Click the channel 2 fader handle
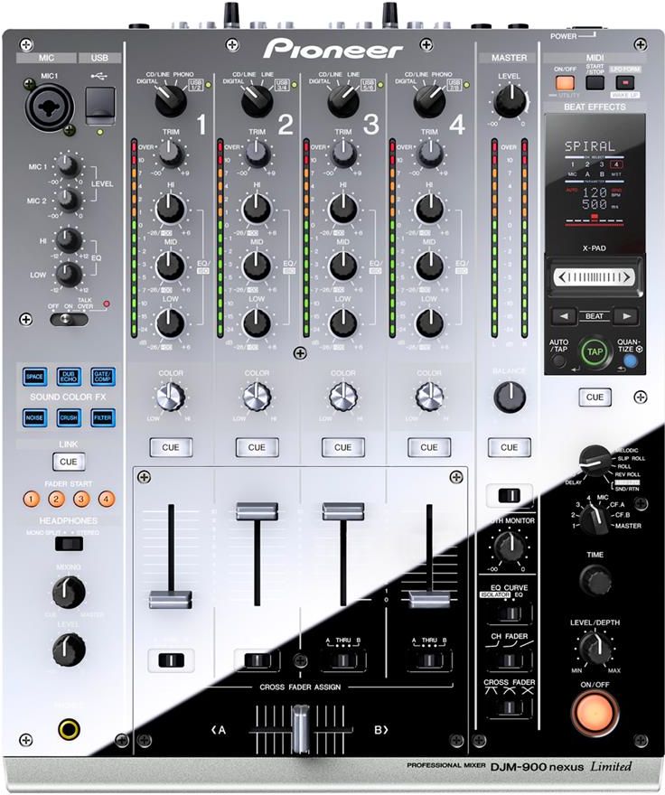665x795 pixels. click(257, 511)
